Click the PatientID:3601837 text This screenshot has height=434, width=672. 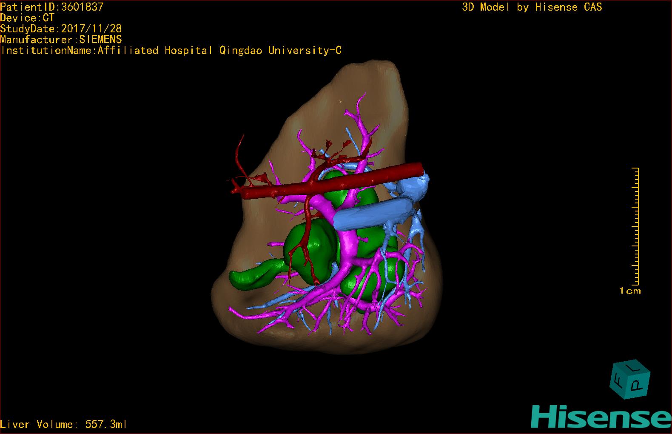(52, 7)
